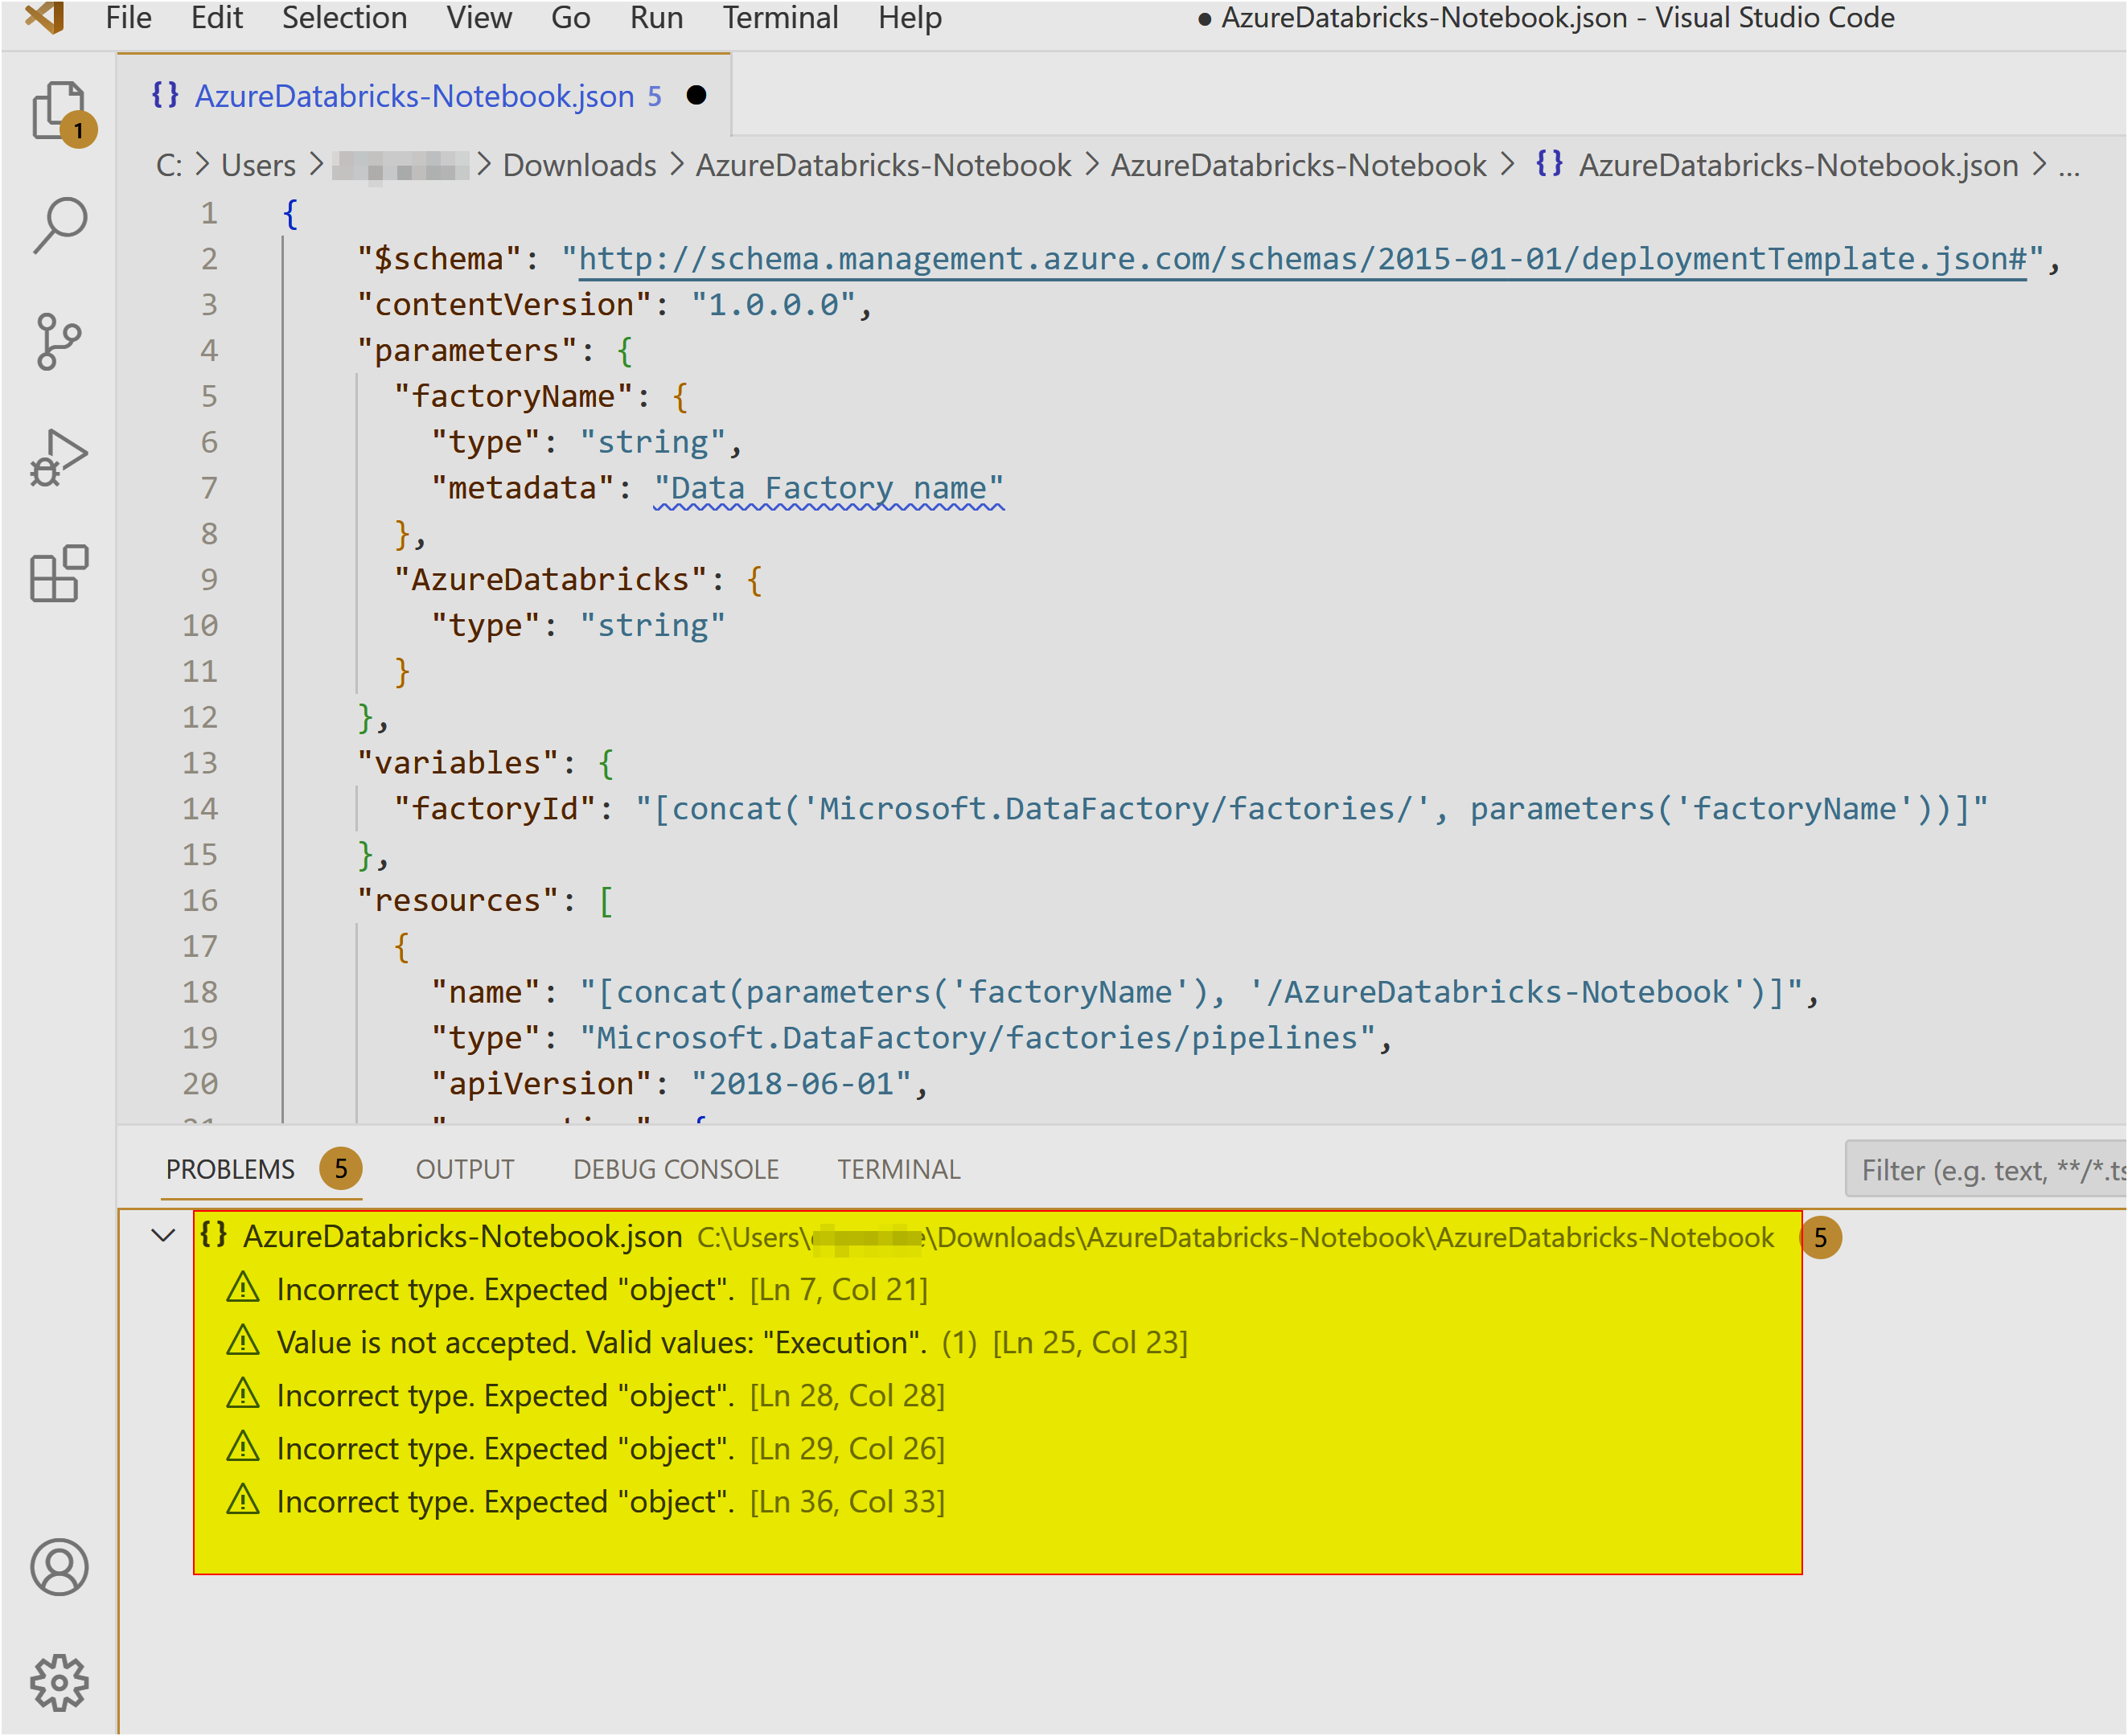Open the Downloads breadcrumb dropdown
2128x1736 pixels.
580,165
